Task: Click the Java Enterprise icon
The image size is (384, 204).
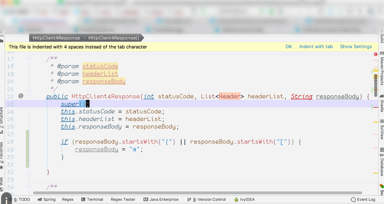Action: click(x=146, y=199)
